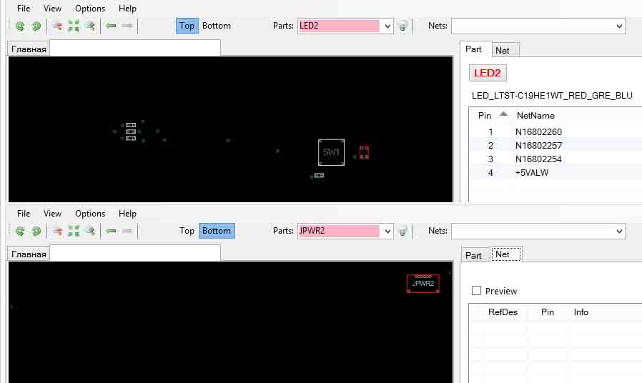Switch the lower window to the Top side

[187, 231]
